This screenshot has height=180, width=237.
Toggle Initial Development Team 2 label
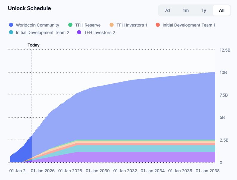click(x=42, y=32)
